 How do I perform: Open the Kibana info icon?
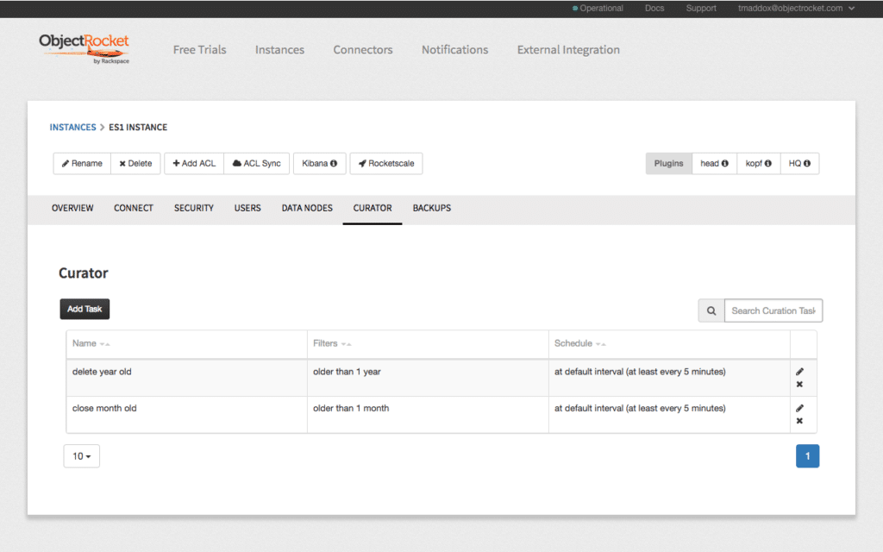click(335, 163)
